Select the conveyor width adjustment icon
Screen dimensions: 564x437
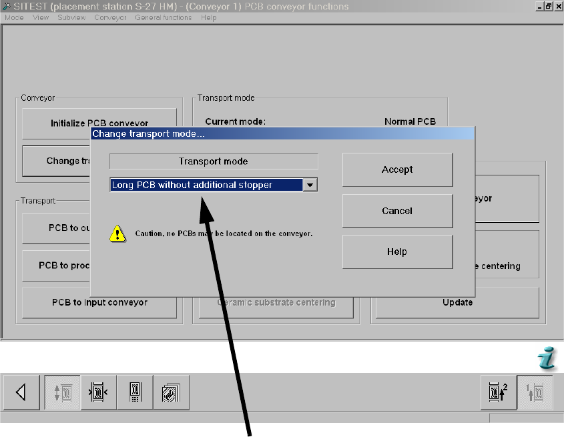pos(99,392)
